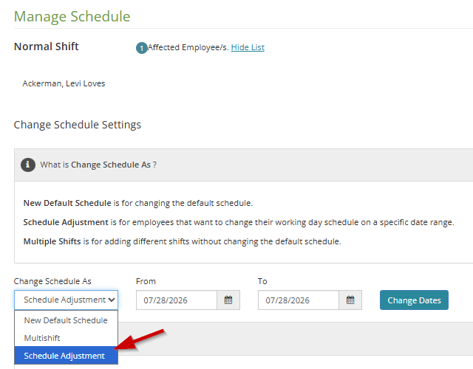Click the affected employee count badge

141,48
